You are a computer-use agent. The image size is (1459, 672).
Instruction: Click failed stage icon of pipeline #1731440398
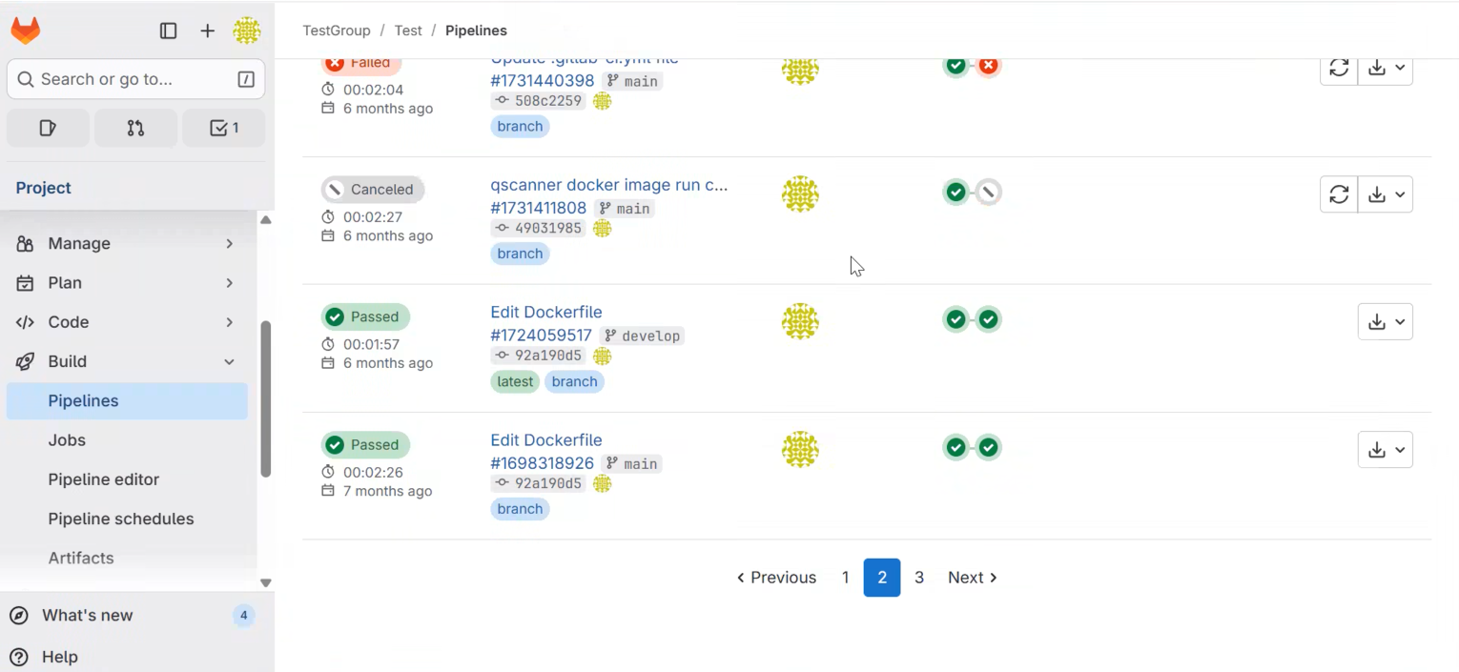(x=989, y=65)
